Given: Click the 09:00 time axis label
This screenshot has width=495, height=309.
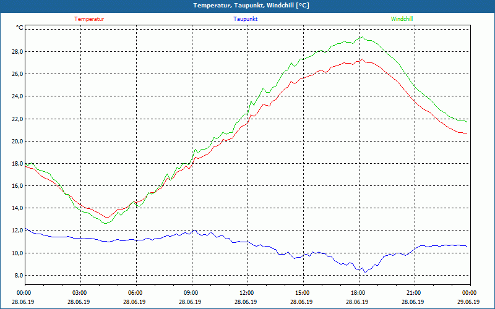Looking at the screenshot, I should tap(192, 293).
